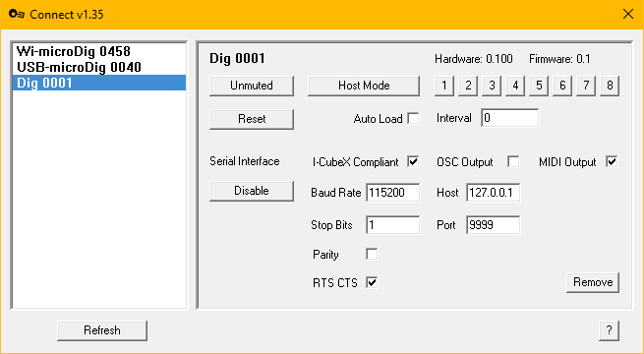644x354 pixels.
Task: Toggle the Auto Load checkbox
Action: click(413, 119)
